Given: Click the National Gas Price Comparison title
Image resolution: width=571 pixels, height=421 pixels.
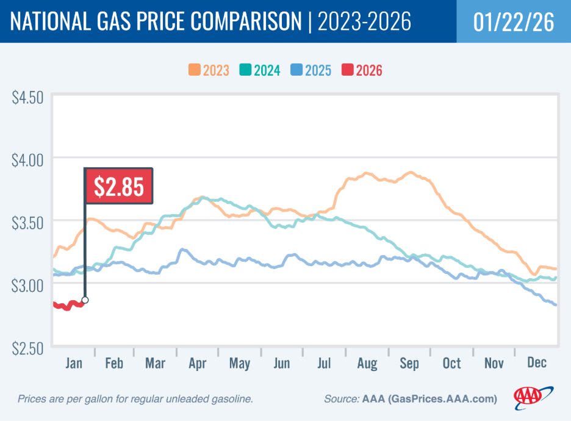Looking at the screenshot, I should (156, 22).
